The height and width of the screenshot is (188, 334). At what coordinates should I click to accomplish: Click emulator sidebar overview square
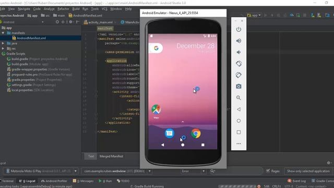(x=238, y=132)
